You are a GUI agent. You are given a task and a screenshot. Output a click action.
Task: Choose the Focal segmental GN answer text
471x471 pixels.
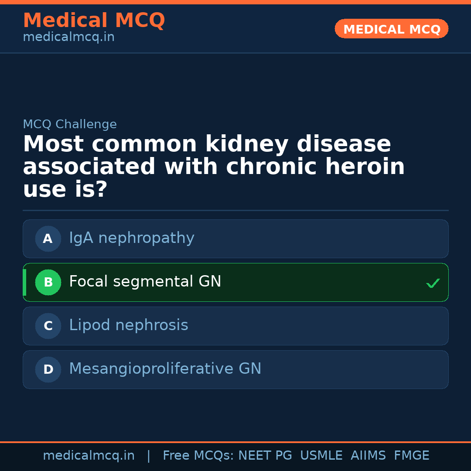[x=145, y=282]
